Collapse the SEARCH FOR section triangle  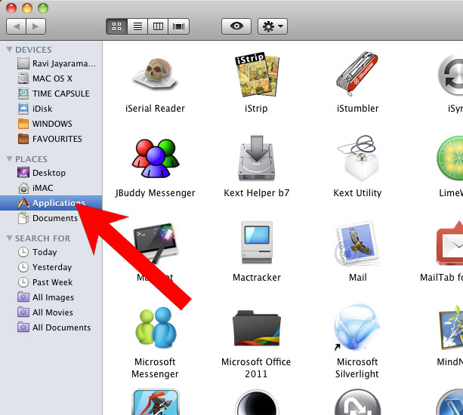(10, 238)
